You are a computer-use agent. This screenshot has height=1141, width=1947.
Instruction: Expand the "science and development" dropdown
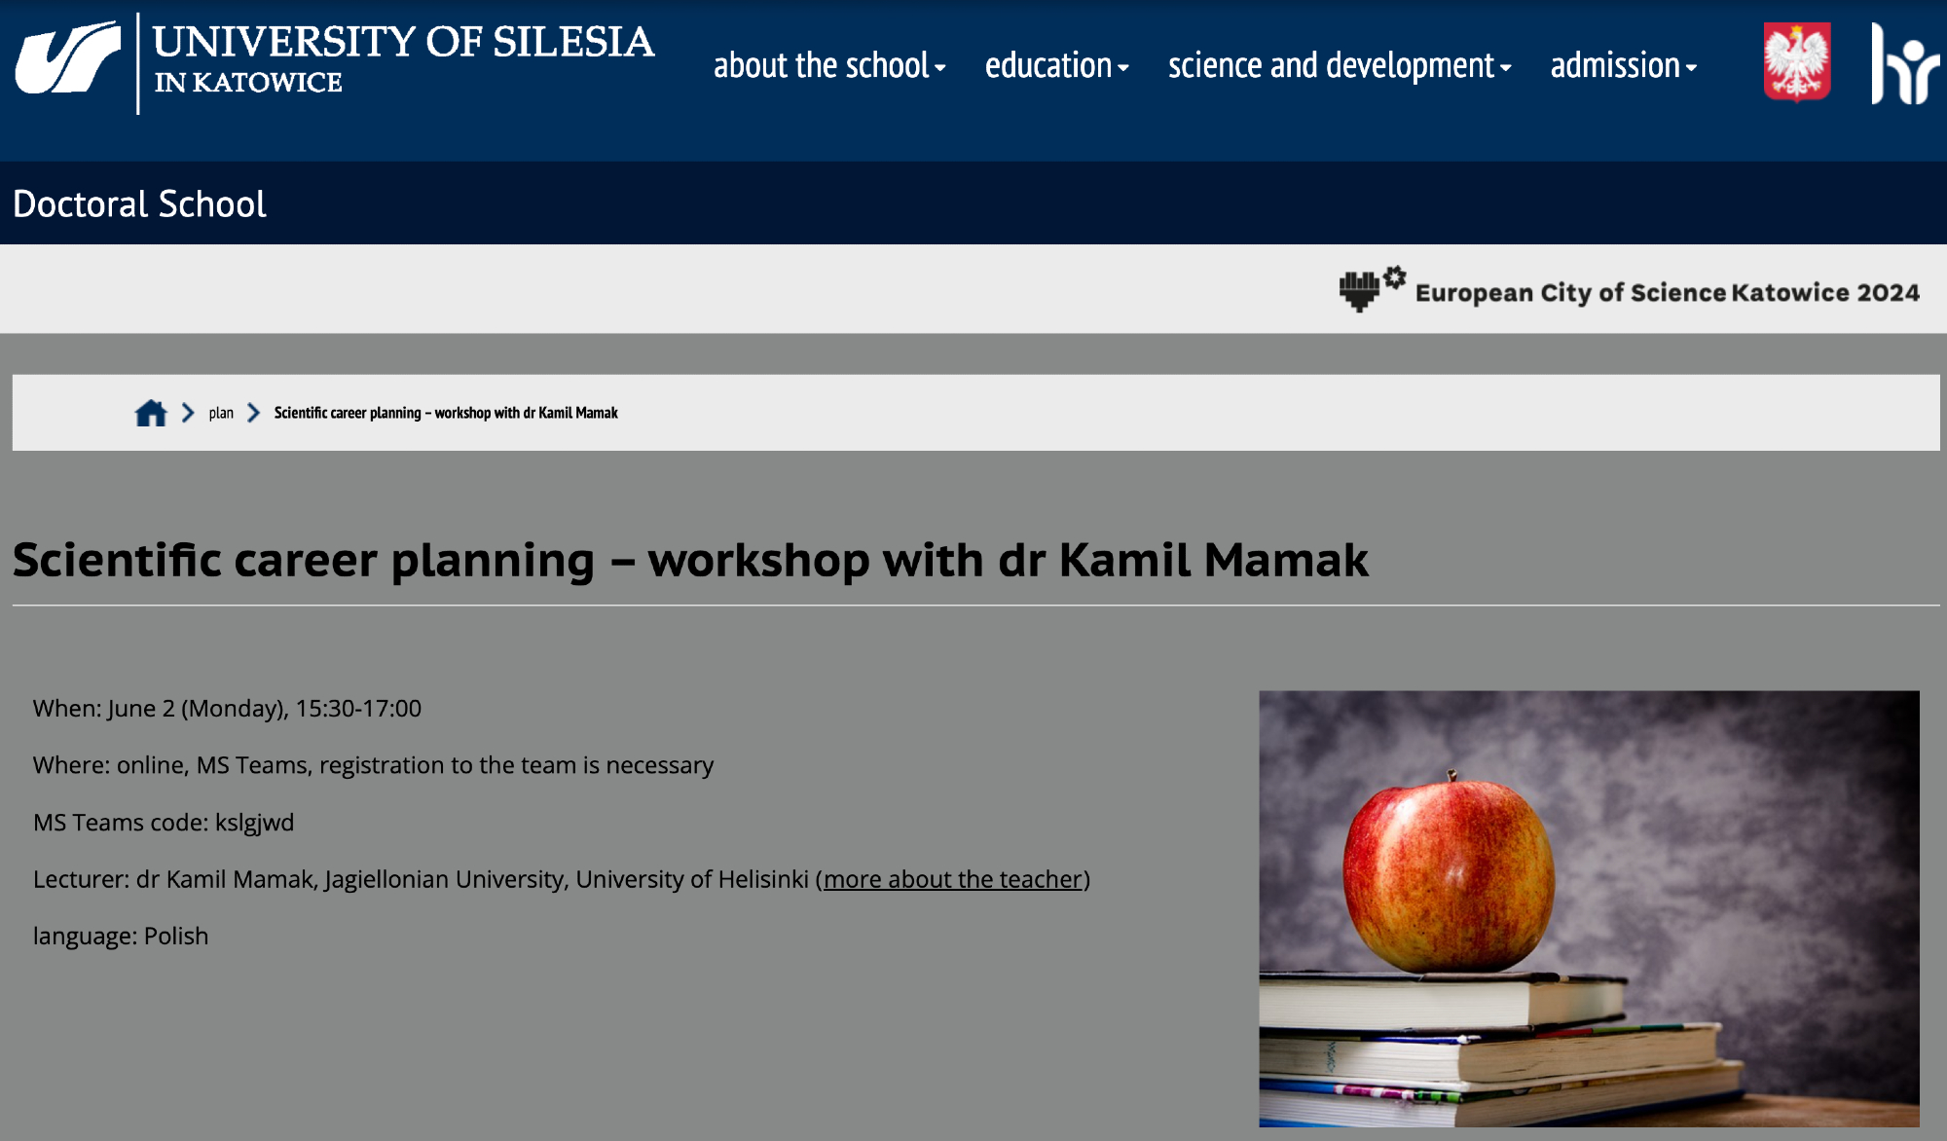tap(1340, 66)
